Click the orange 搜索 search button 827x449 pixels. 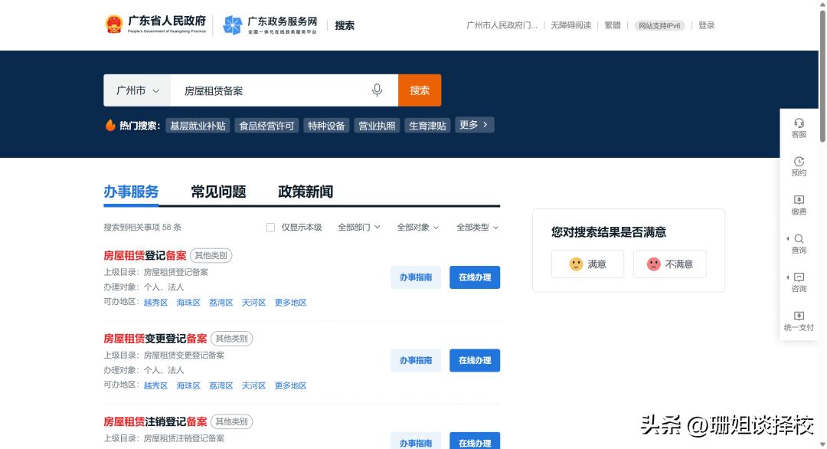pos(419,90)
